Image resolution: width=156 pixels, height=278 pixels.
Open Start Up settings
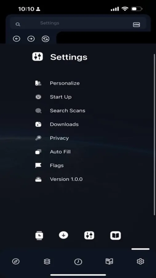pyautogui.click(x=61, y=97)
